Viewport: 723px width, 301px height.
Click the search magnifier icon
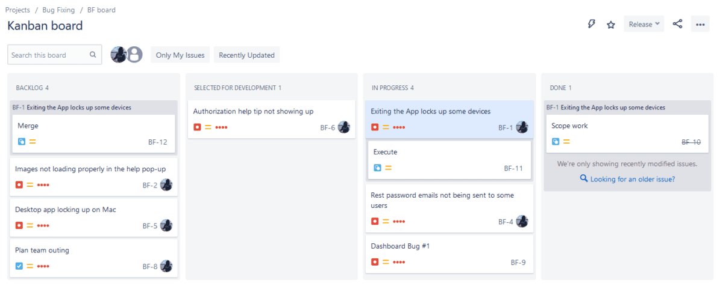[x=93, y=55]
